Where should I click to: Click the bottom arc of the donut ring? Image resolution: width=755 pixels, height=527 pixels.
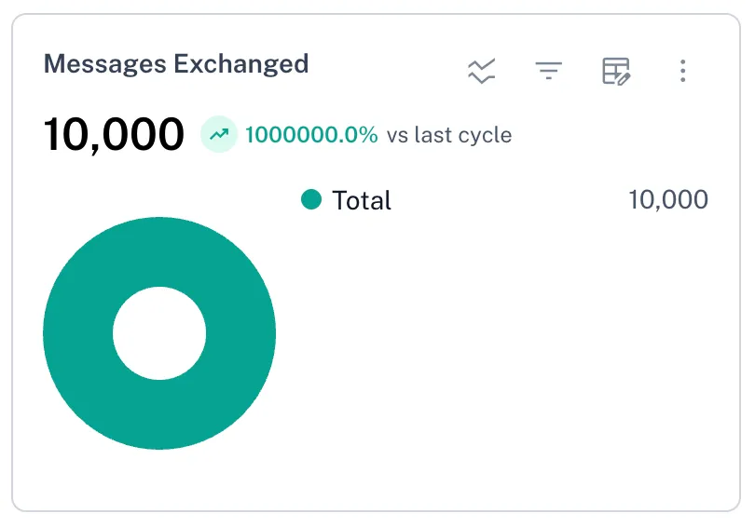[x=159, y=415]
